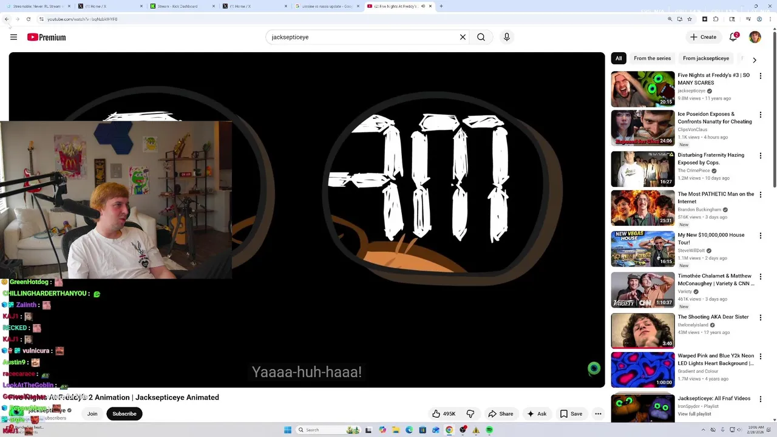The image size is (777, 437).
Task: View full playlist link
Action: (694, 414)
